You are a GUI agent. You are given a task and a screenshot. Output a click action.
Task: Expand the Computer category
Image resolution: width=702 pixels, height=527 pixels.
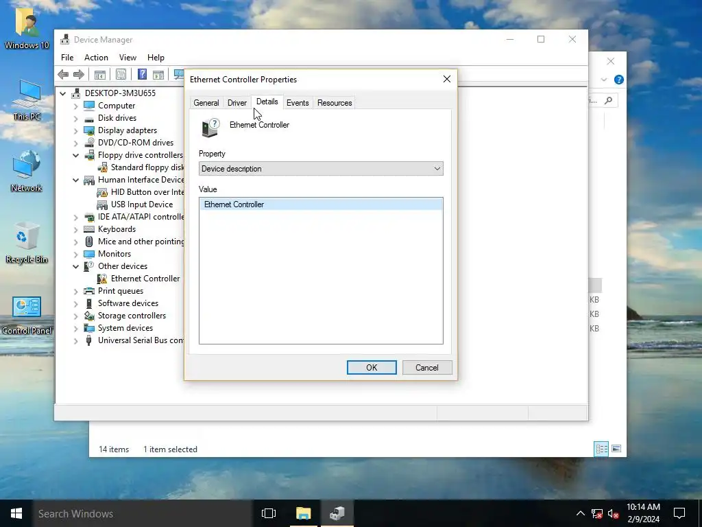[75, 106]
